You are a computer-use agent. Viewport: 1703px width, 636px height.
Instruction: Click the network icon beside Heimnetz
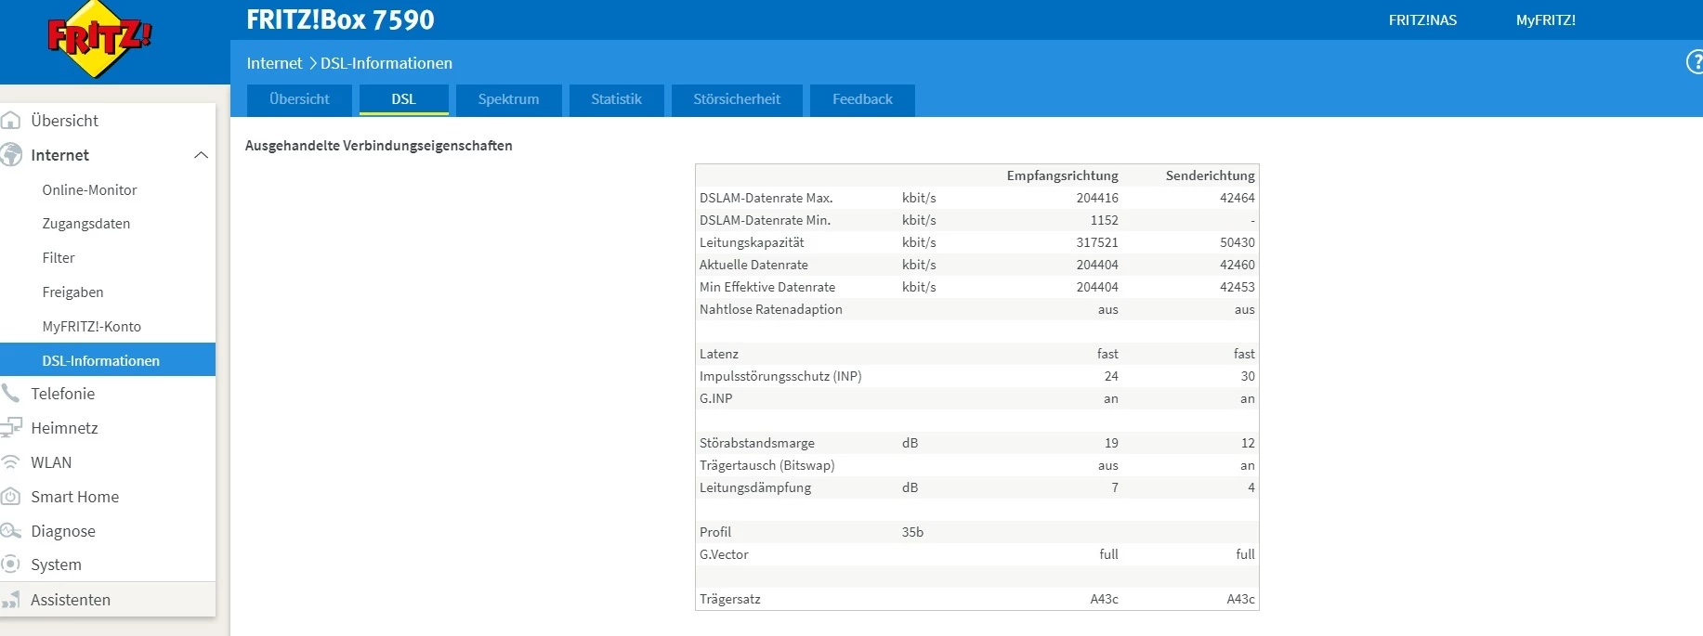pos(11,428)
